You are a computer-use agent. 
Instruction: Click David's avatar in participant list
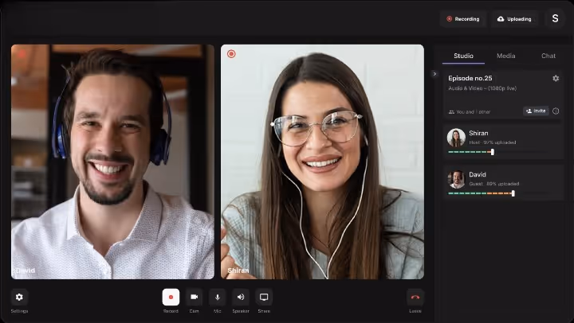[x=456, y=179]
